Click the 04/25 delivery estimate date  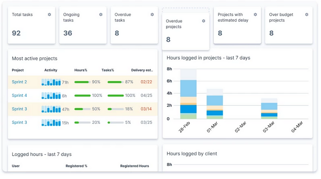pos(146,95)
